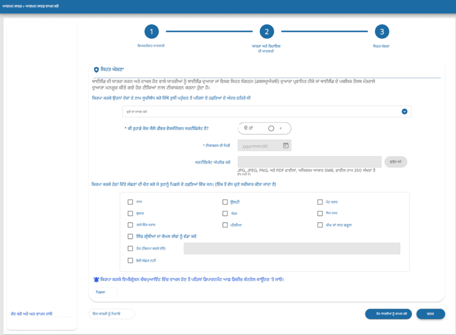Viewport: 456px width, 335px height.
Task: Select the ਹਾਂ (yes) option for yellow fever certificate
Action: point(249,128)
